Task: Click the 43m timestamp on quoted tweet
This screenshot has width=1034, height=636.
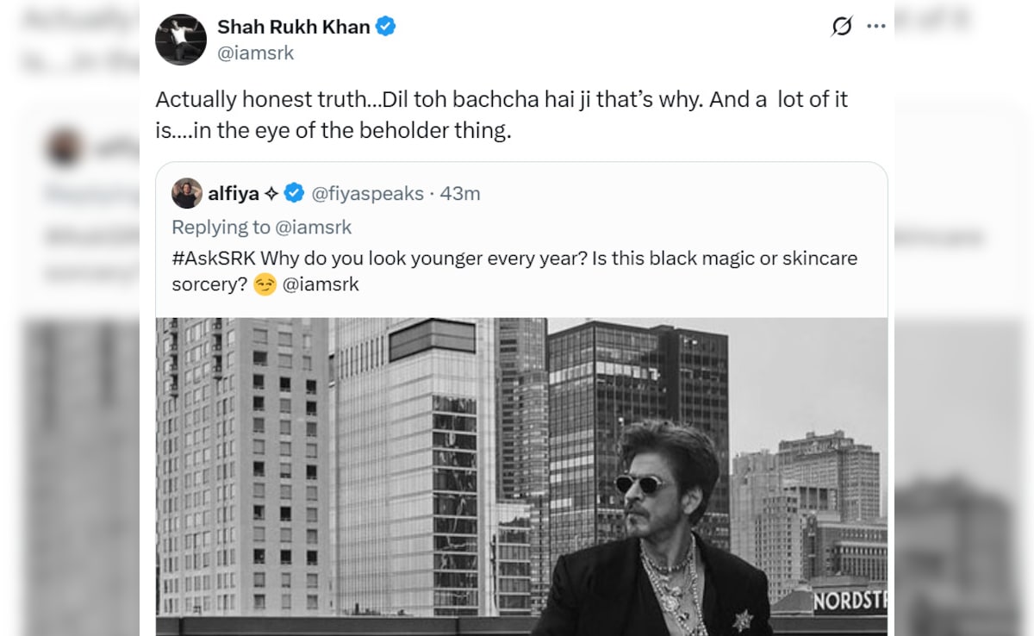Action: (x=460, y=193)
